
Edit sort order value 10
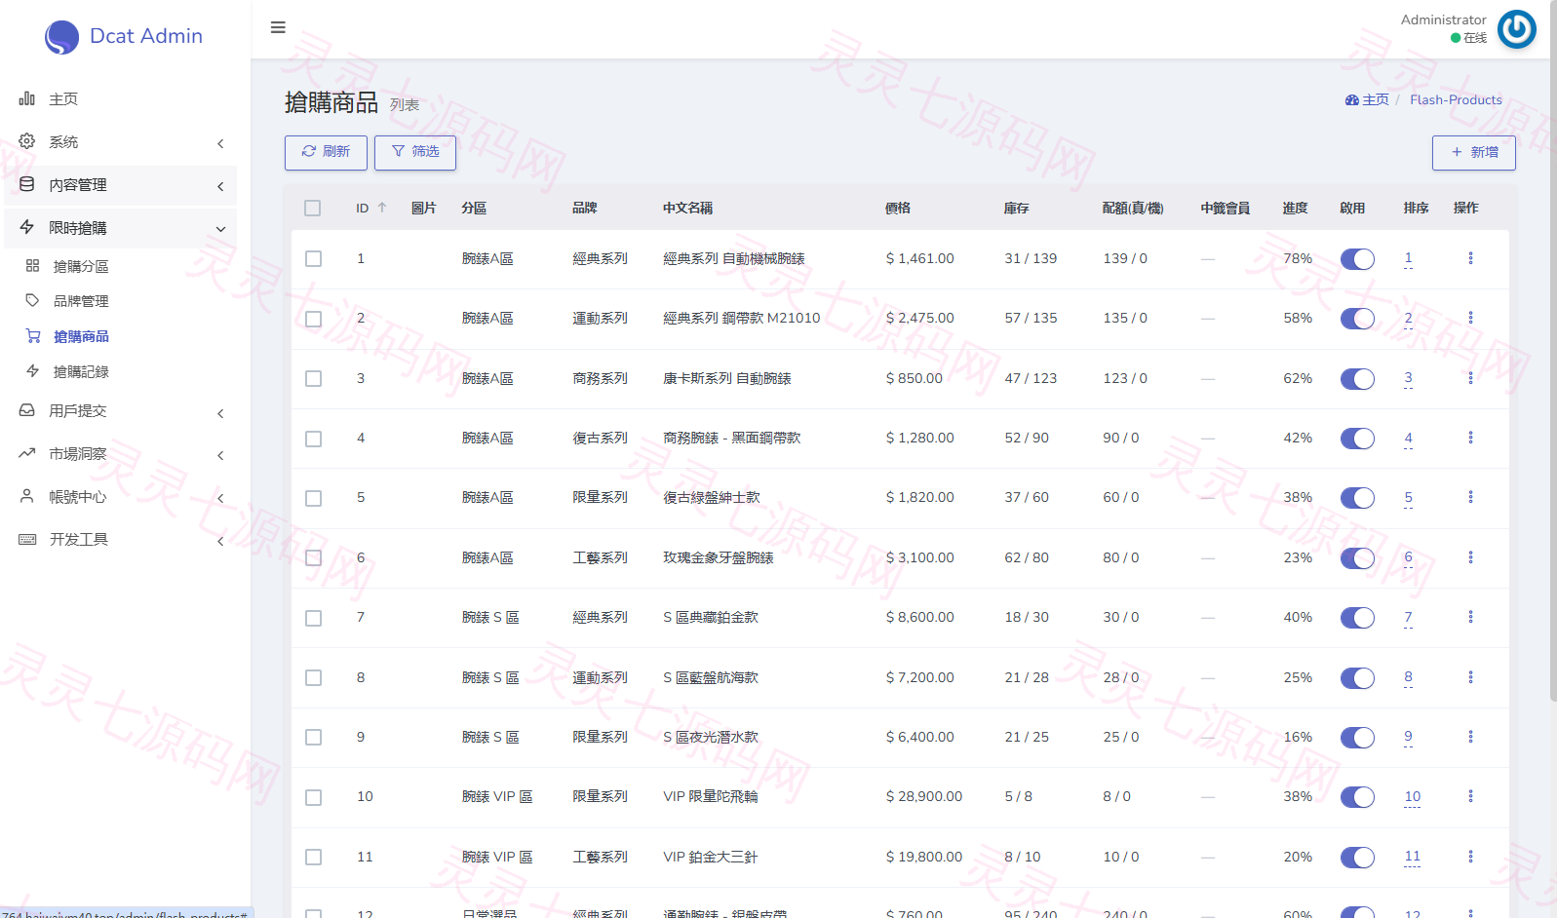[1412, 797]
